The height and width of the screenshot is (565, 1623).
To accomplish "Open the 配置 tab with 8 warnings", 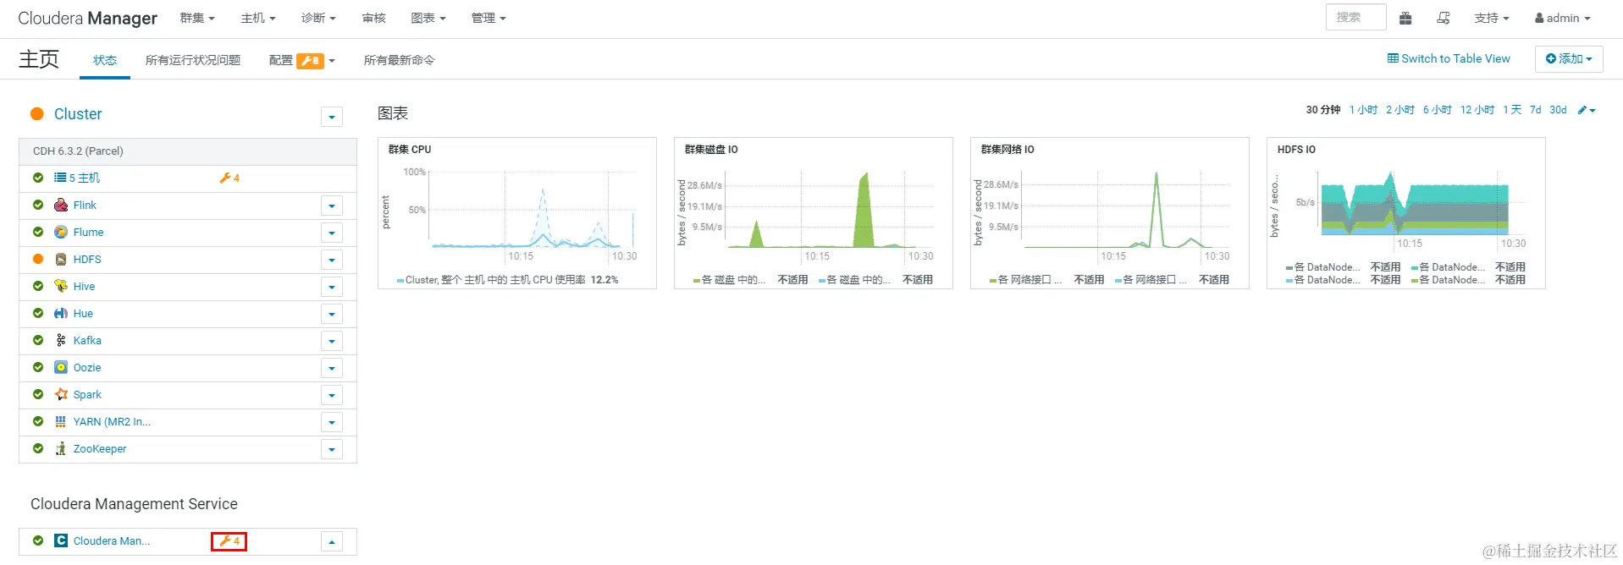I will 302,60.
